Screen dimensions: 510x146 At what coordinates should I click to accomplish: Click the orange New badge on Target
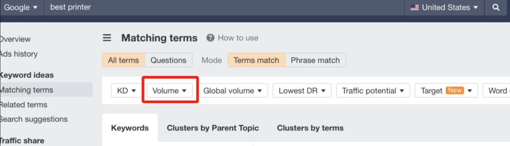point(455,90)
